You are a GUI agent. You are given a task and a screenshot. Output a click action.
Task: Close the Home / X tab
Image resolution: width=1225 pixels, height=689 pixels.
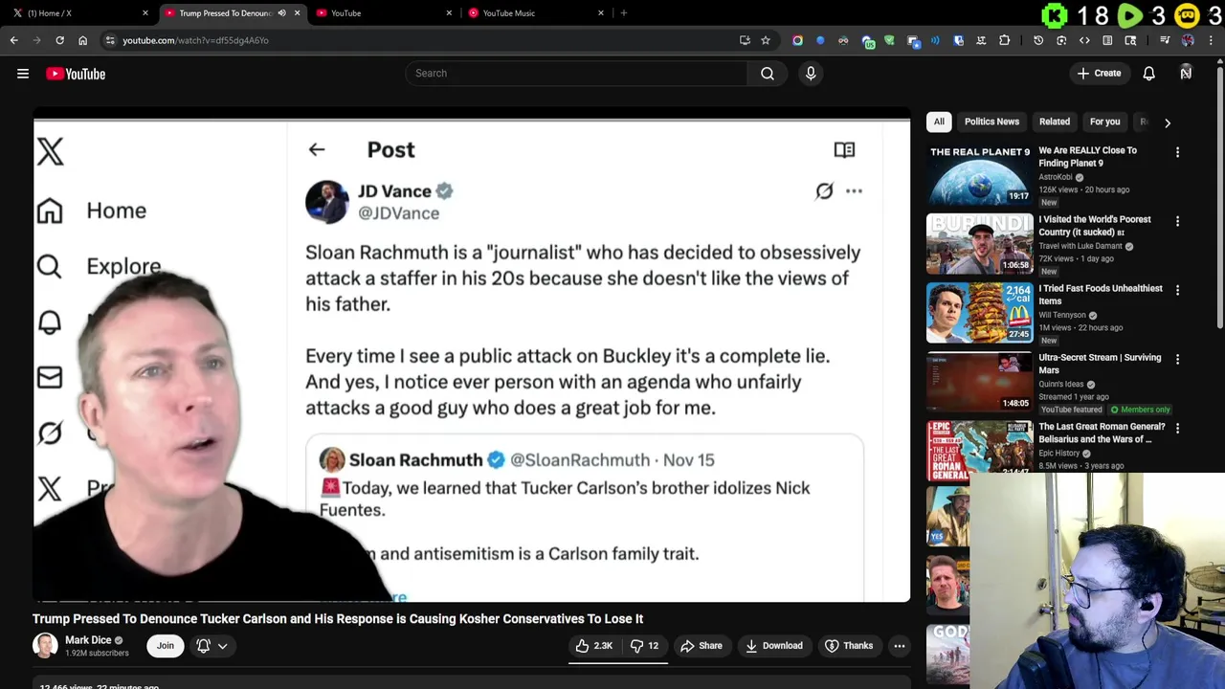[145, 13]
